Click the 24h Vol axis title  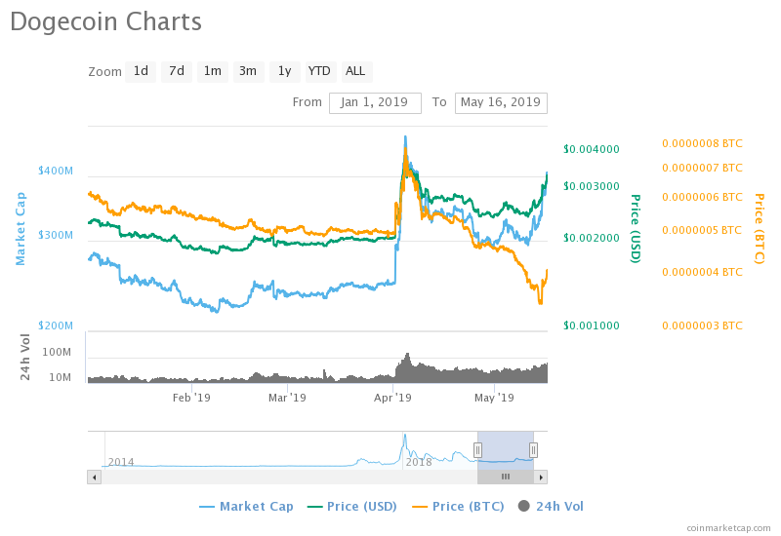click(25, 357)
